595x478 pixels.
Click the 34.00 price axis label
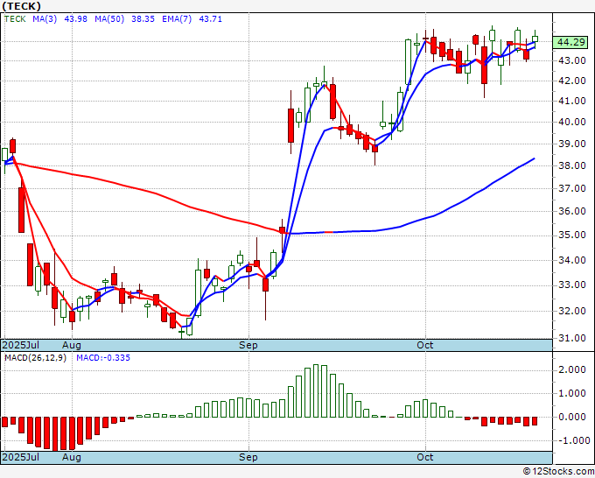(572, 261)
